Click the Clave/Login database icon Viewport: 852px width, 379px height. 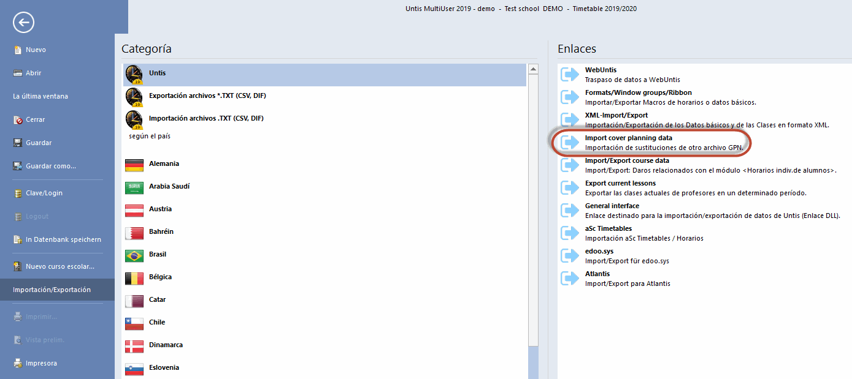tap(18, 193)
